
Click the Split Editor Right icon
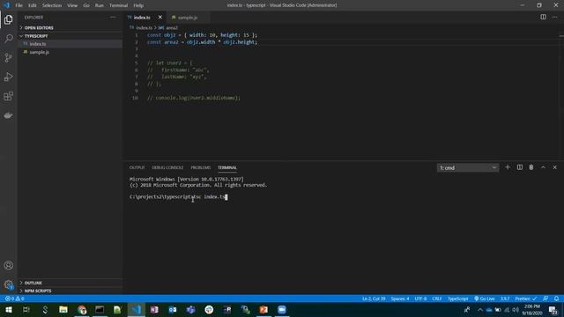543,17
